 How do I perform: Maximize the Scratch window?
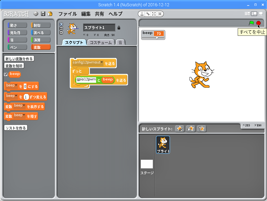coord(256,5)
